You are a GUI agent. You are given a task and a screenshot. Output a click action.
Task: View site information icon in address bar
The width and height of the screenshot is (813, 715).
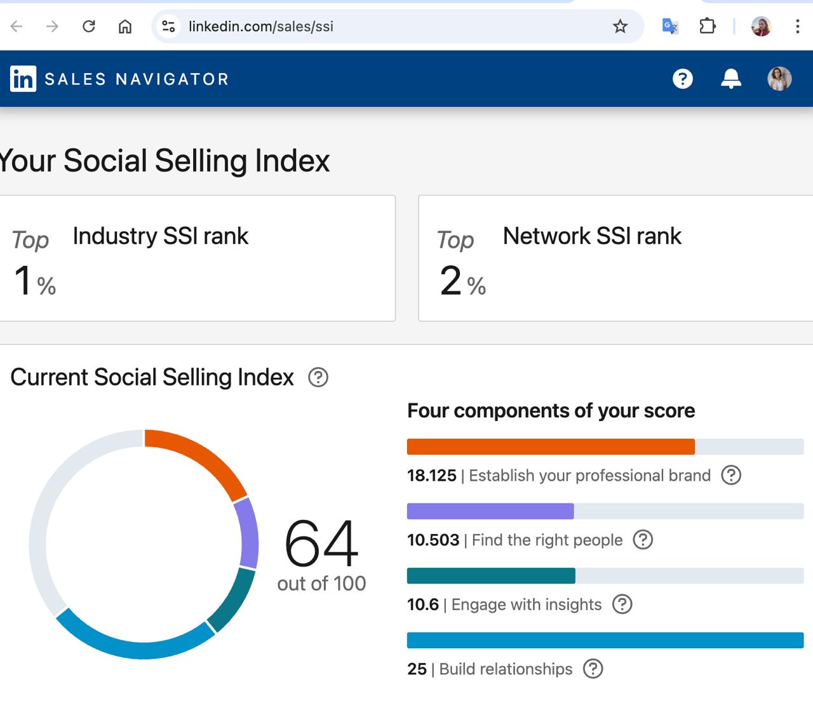coord(168,26)
